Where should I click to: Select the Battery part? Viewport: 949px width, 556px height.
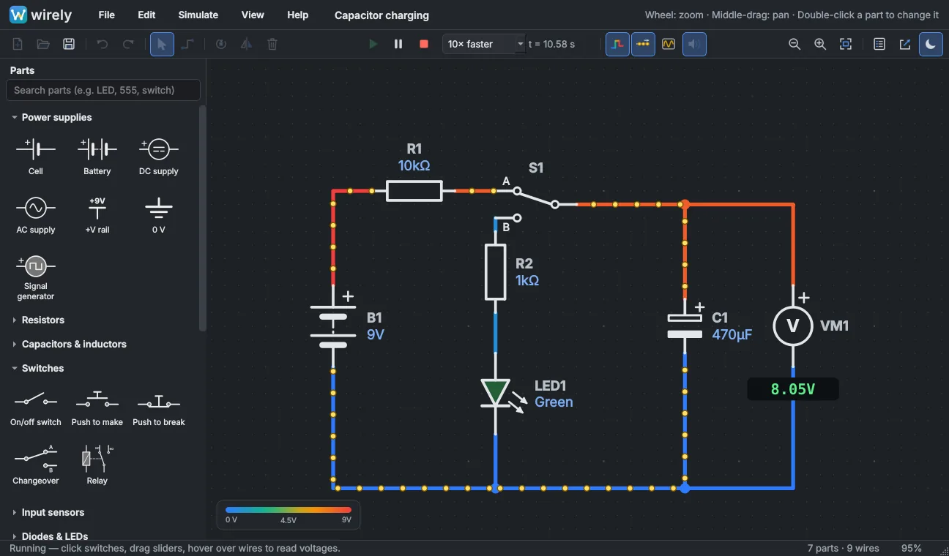pyautogui.click(x=97, y=157)
